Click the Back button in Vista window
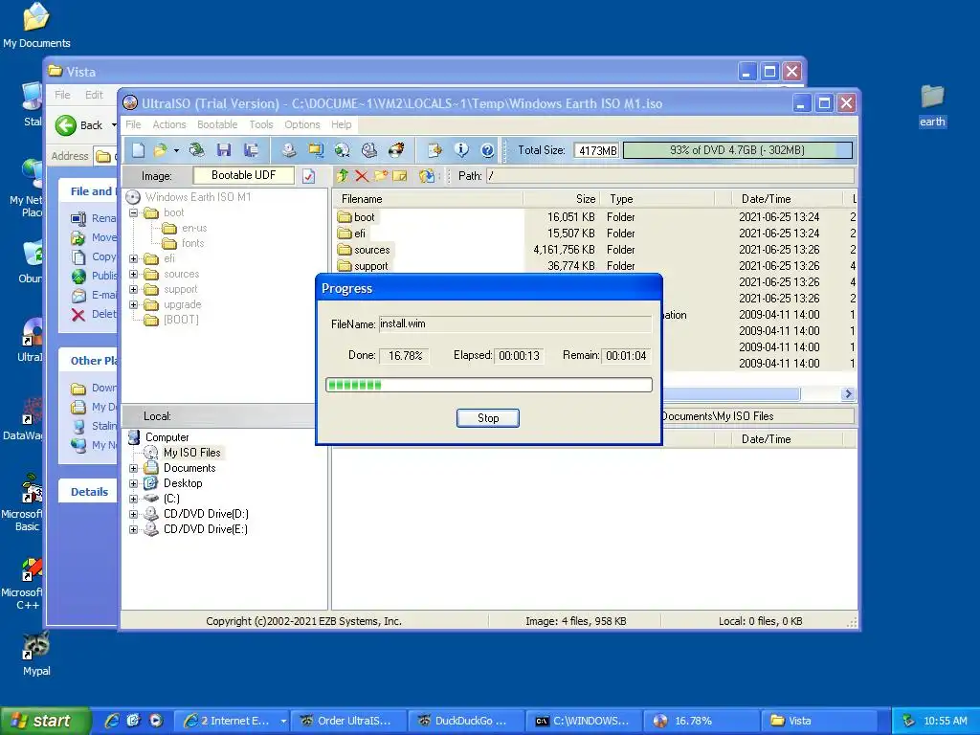 [x=80, y=125]
